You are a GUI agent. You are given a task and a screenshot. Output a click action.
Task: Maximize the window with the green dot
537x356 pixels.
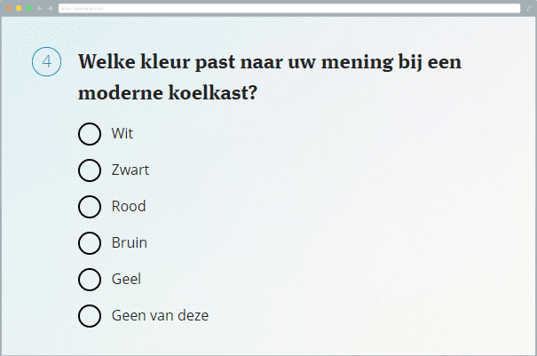[28, 8]
